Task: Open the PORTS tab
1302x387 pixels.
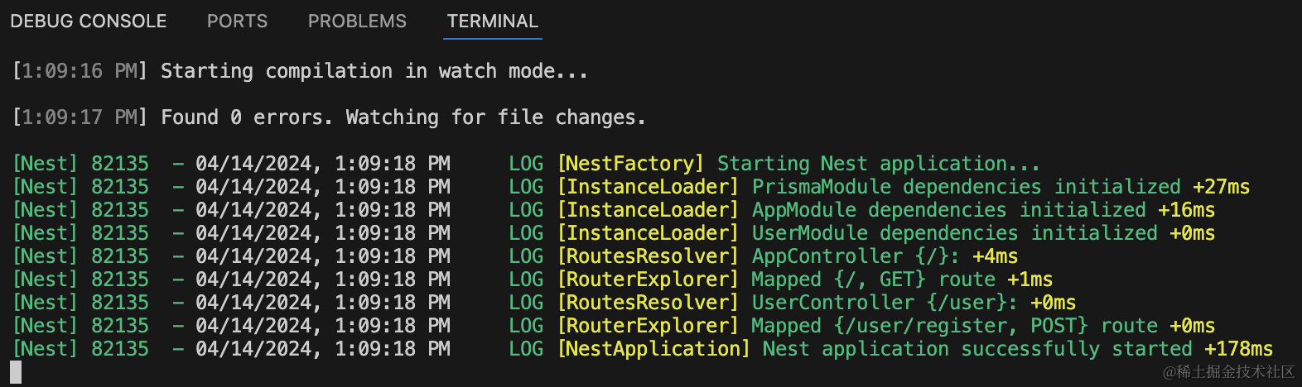Action: point(237,21)
